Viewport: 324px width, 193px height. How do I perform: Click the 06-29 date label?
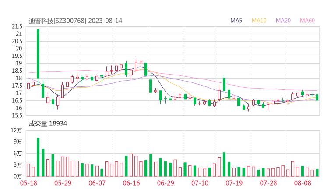[166, 183]
